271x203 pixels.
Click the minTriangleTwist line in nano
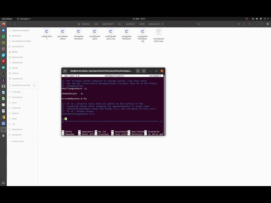point(75,88)
